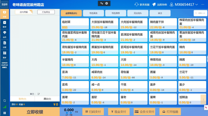
Task: Switch to 做法 category tab
Action: tap(160, 13)
